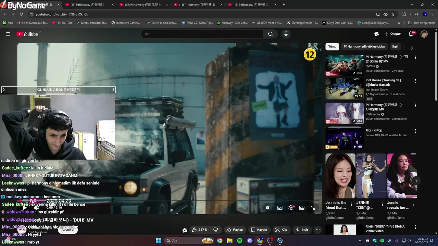Play the video with the play button
This screenshot has width=438, height=246.
pos(25,208)
